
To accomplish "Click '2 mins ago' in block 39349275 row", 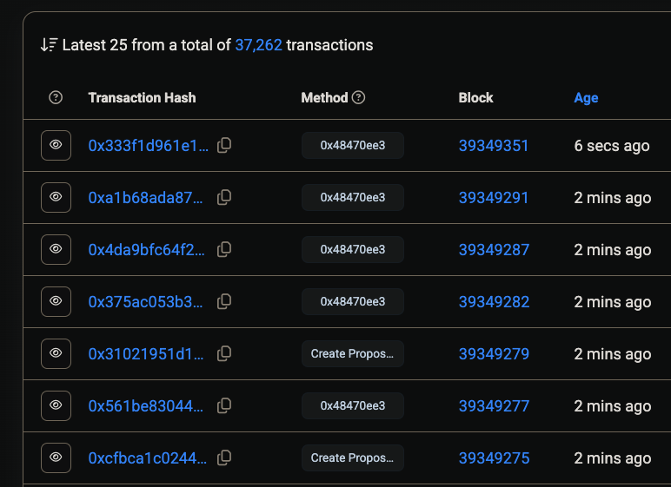I will (x=613, y=458).
